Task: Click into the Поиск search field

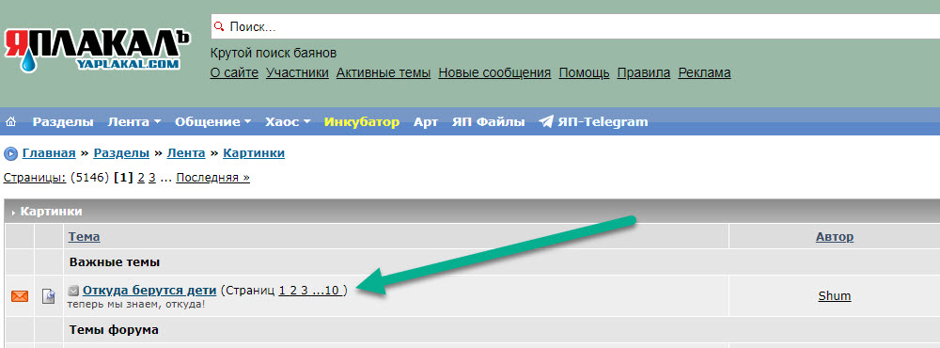Action: (575, 26)
